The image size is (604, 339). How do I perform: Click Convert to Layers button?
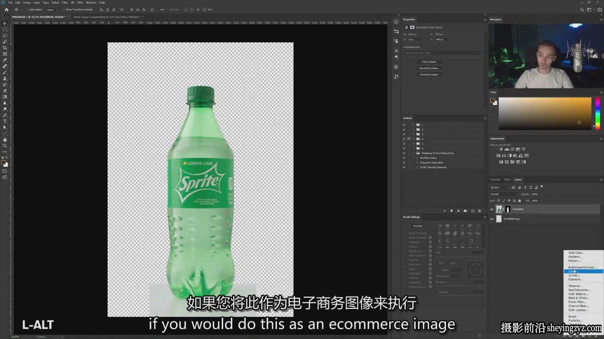[x=429, y=74]
